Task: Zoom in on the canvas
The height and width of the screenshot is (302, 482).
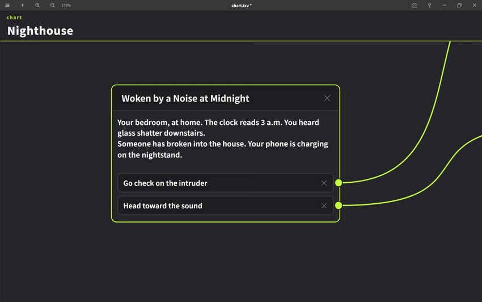Action: pyautogui.click(x=37, y=5)
